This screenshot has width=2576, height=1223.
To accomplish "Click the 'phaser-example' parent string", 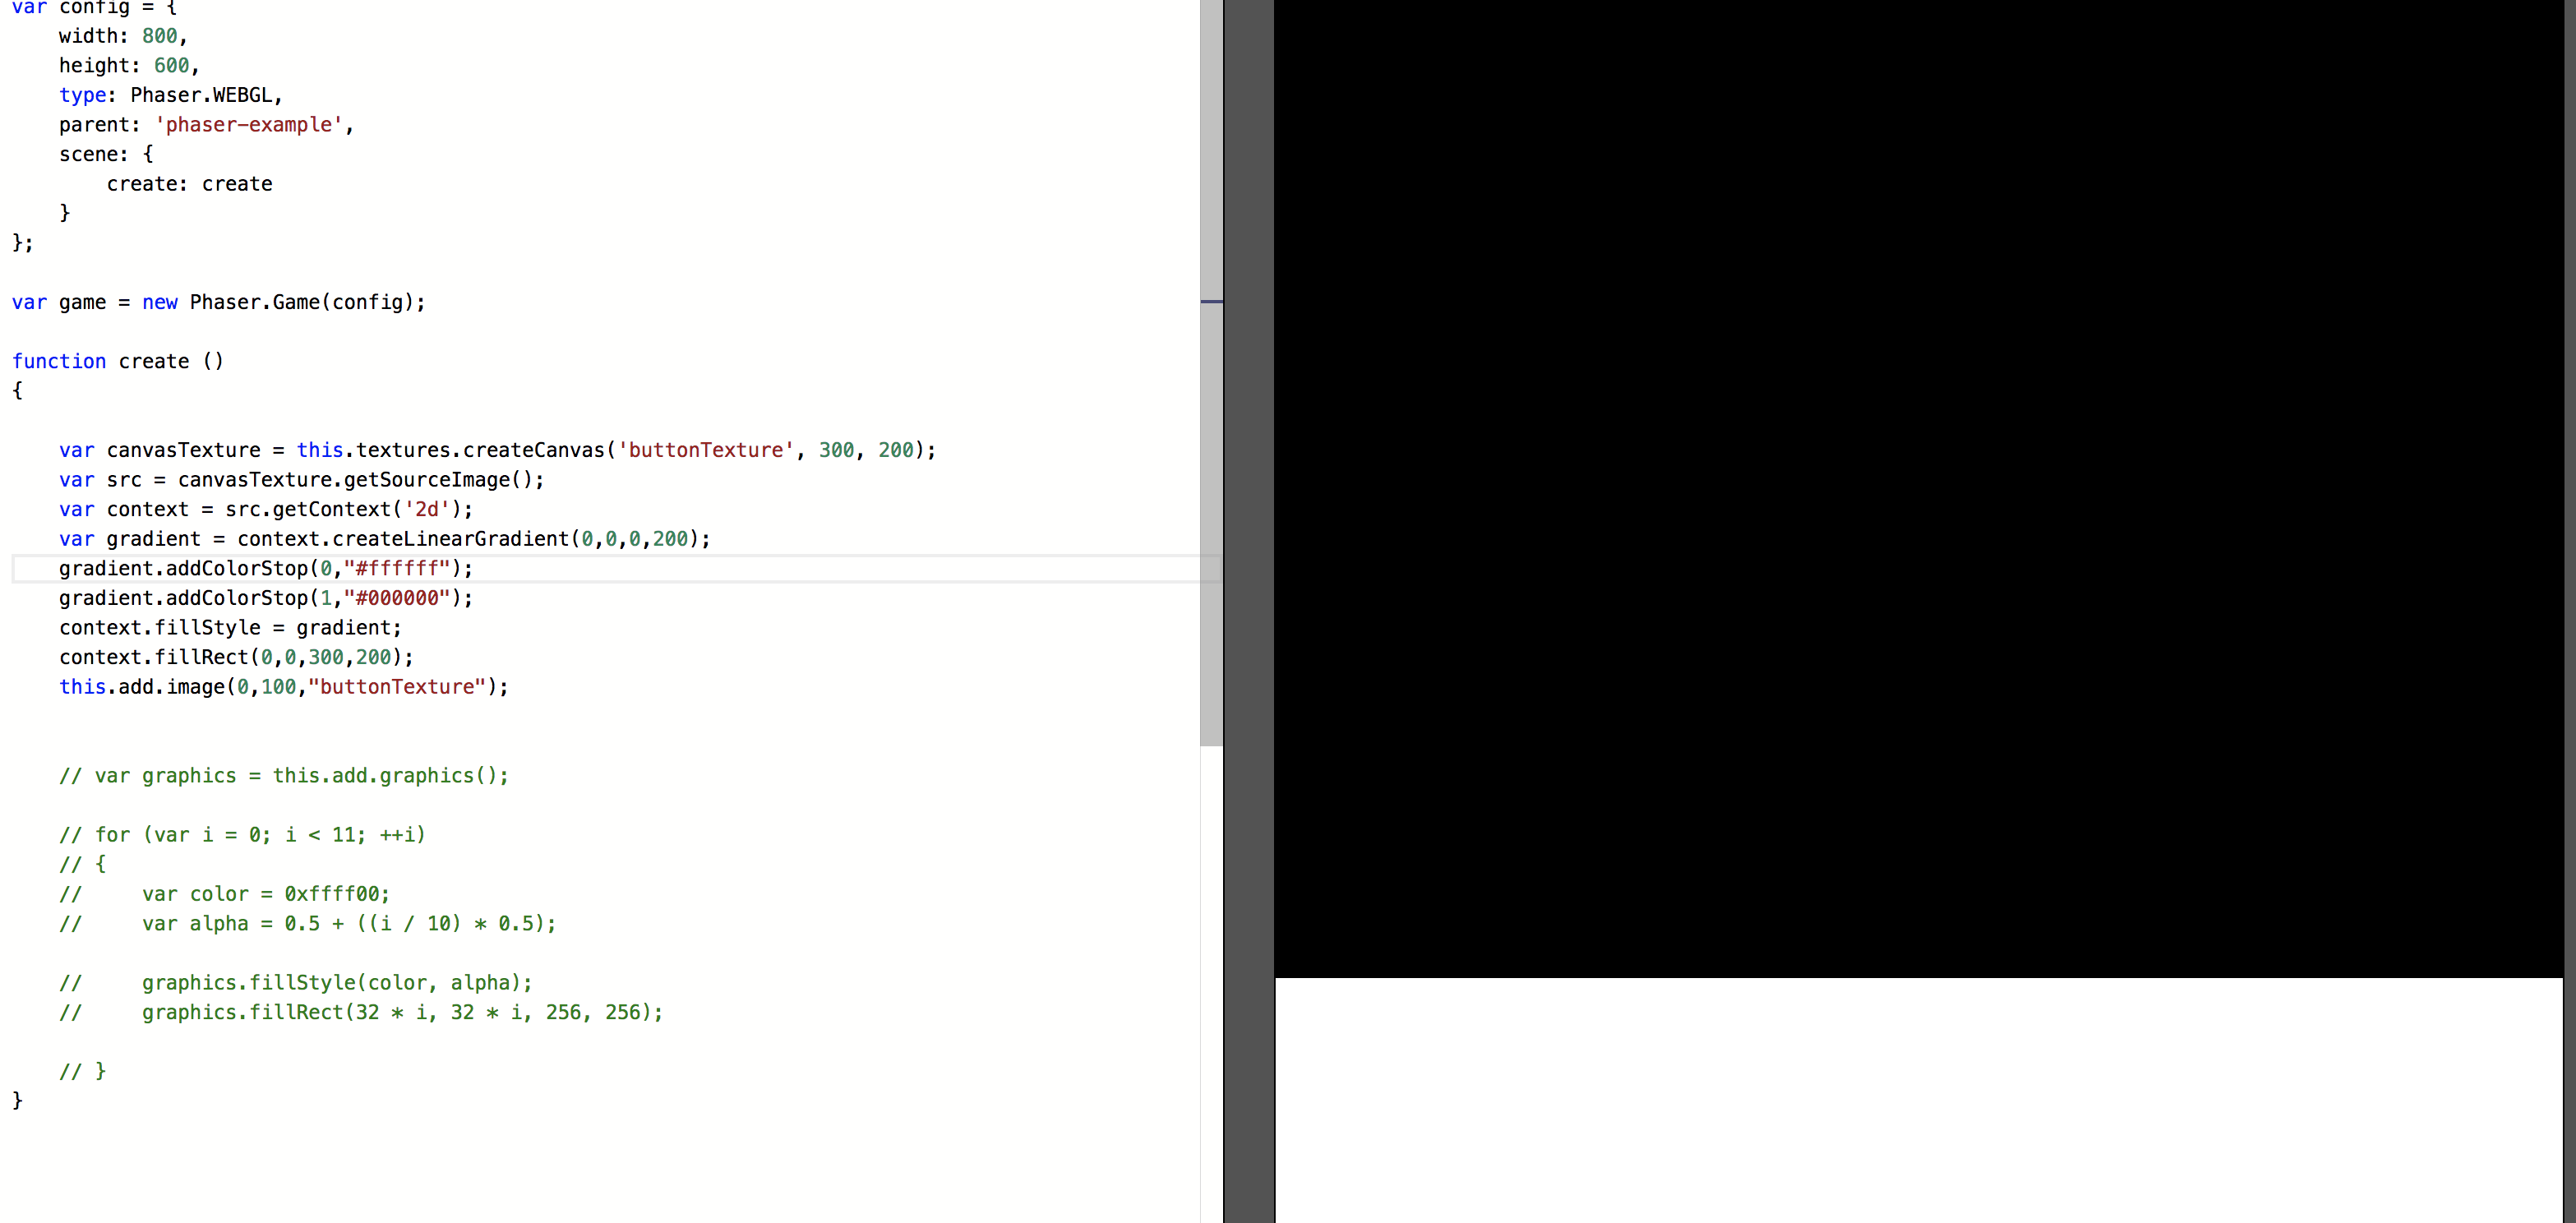I will click(248, 124).
